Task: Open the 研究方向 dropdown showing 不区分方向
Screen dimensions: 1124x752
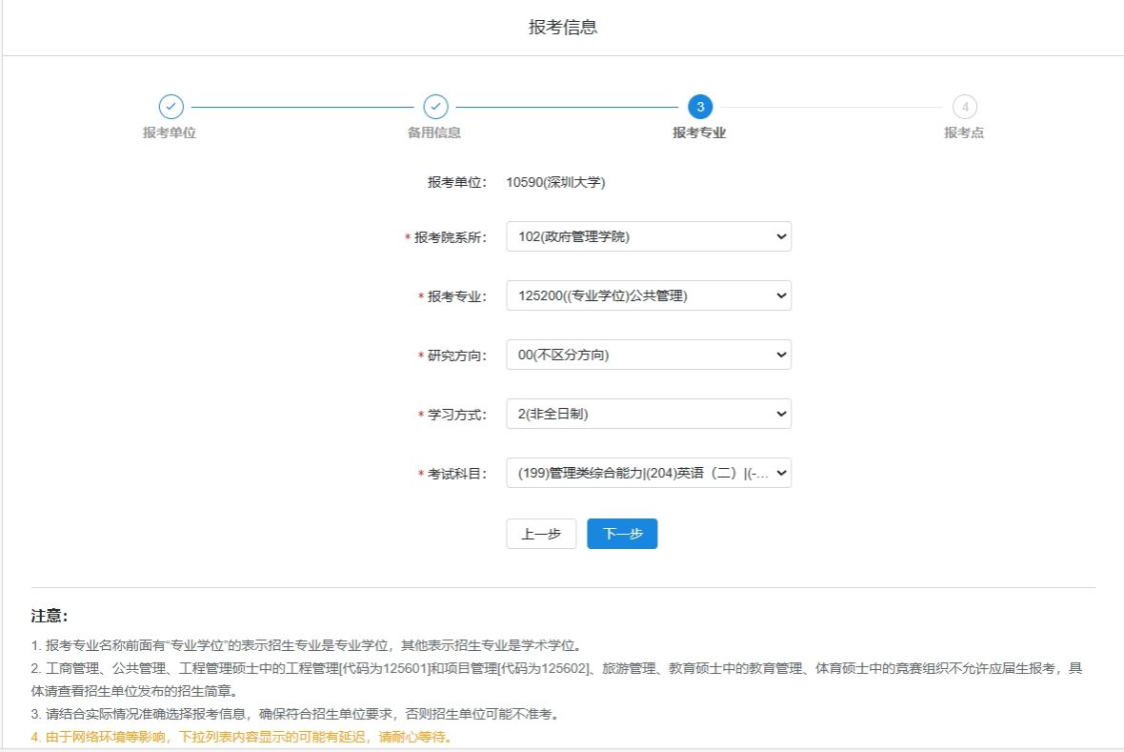Action: pos(648,356)
